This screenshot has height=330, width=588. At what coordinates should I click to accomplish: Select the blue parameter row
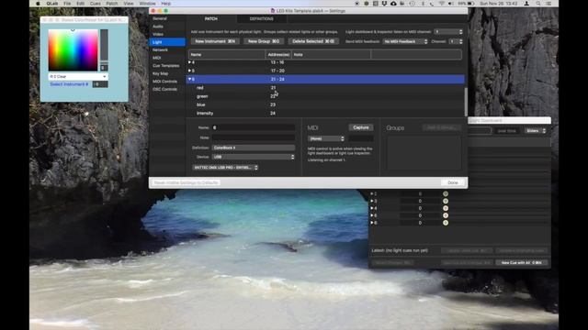[325, 104]
